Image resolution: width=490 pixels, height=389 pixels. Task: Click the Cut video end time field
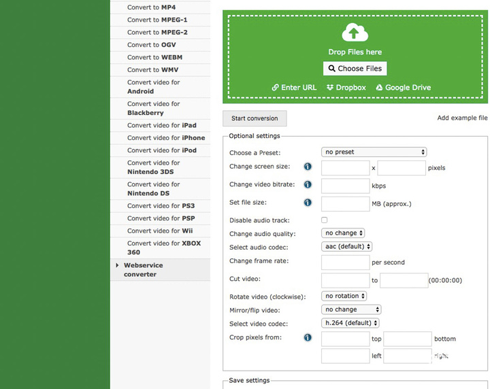click(404, 280)
